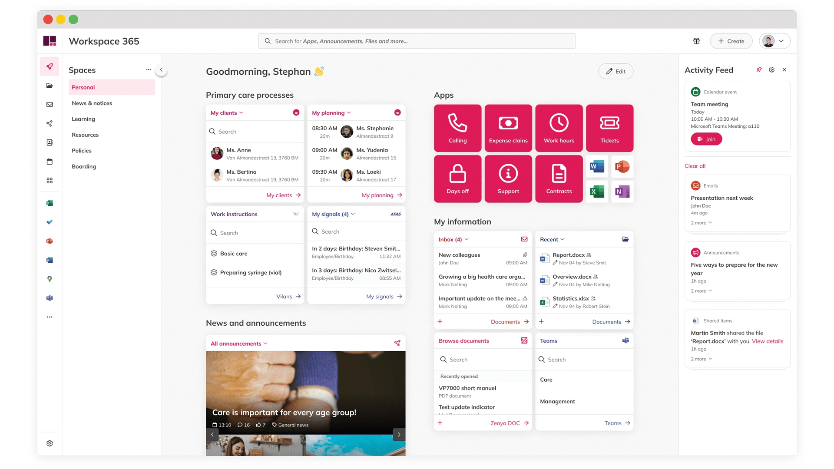Expand the My clients dropdown
Viewport: 834px width, 469px height.
(227, 113)
